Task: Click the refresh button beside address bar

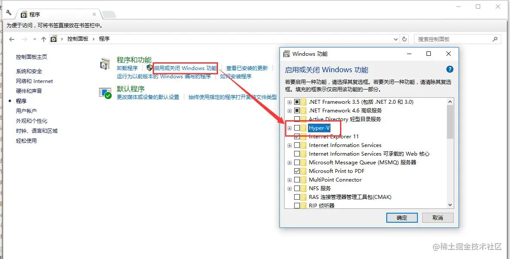Action: tap(404, 39)
